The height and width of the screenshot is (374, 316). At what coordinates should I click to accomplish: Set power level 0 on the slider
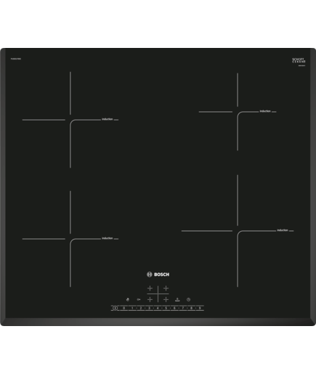click(124, 308)
